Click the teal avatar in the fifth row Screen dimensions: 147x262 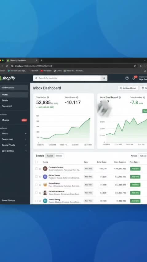45,201
